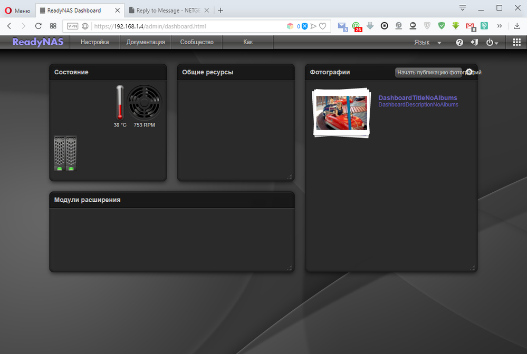Click the green checkmark shield extension
Screen dimensions: 527x354
click(442, 26)
